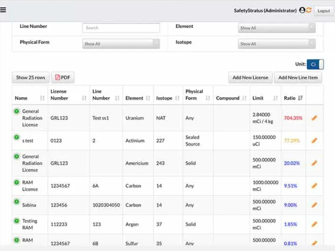Open the Physical Form dropdown
This screenshot has height=251, width=335.
point(120,44)
